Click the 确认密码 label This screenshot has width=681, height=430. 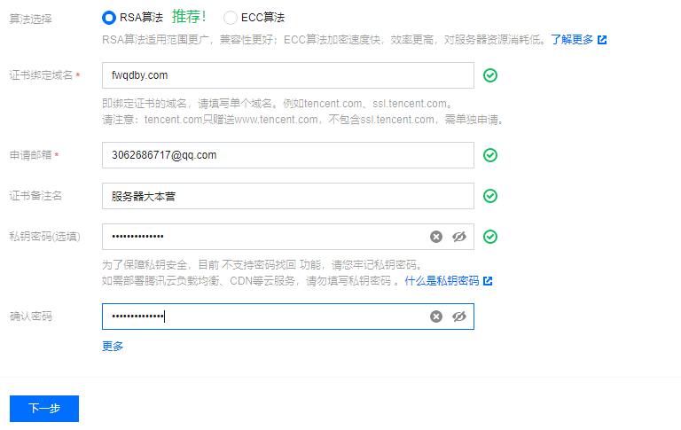[31, 317]
